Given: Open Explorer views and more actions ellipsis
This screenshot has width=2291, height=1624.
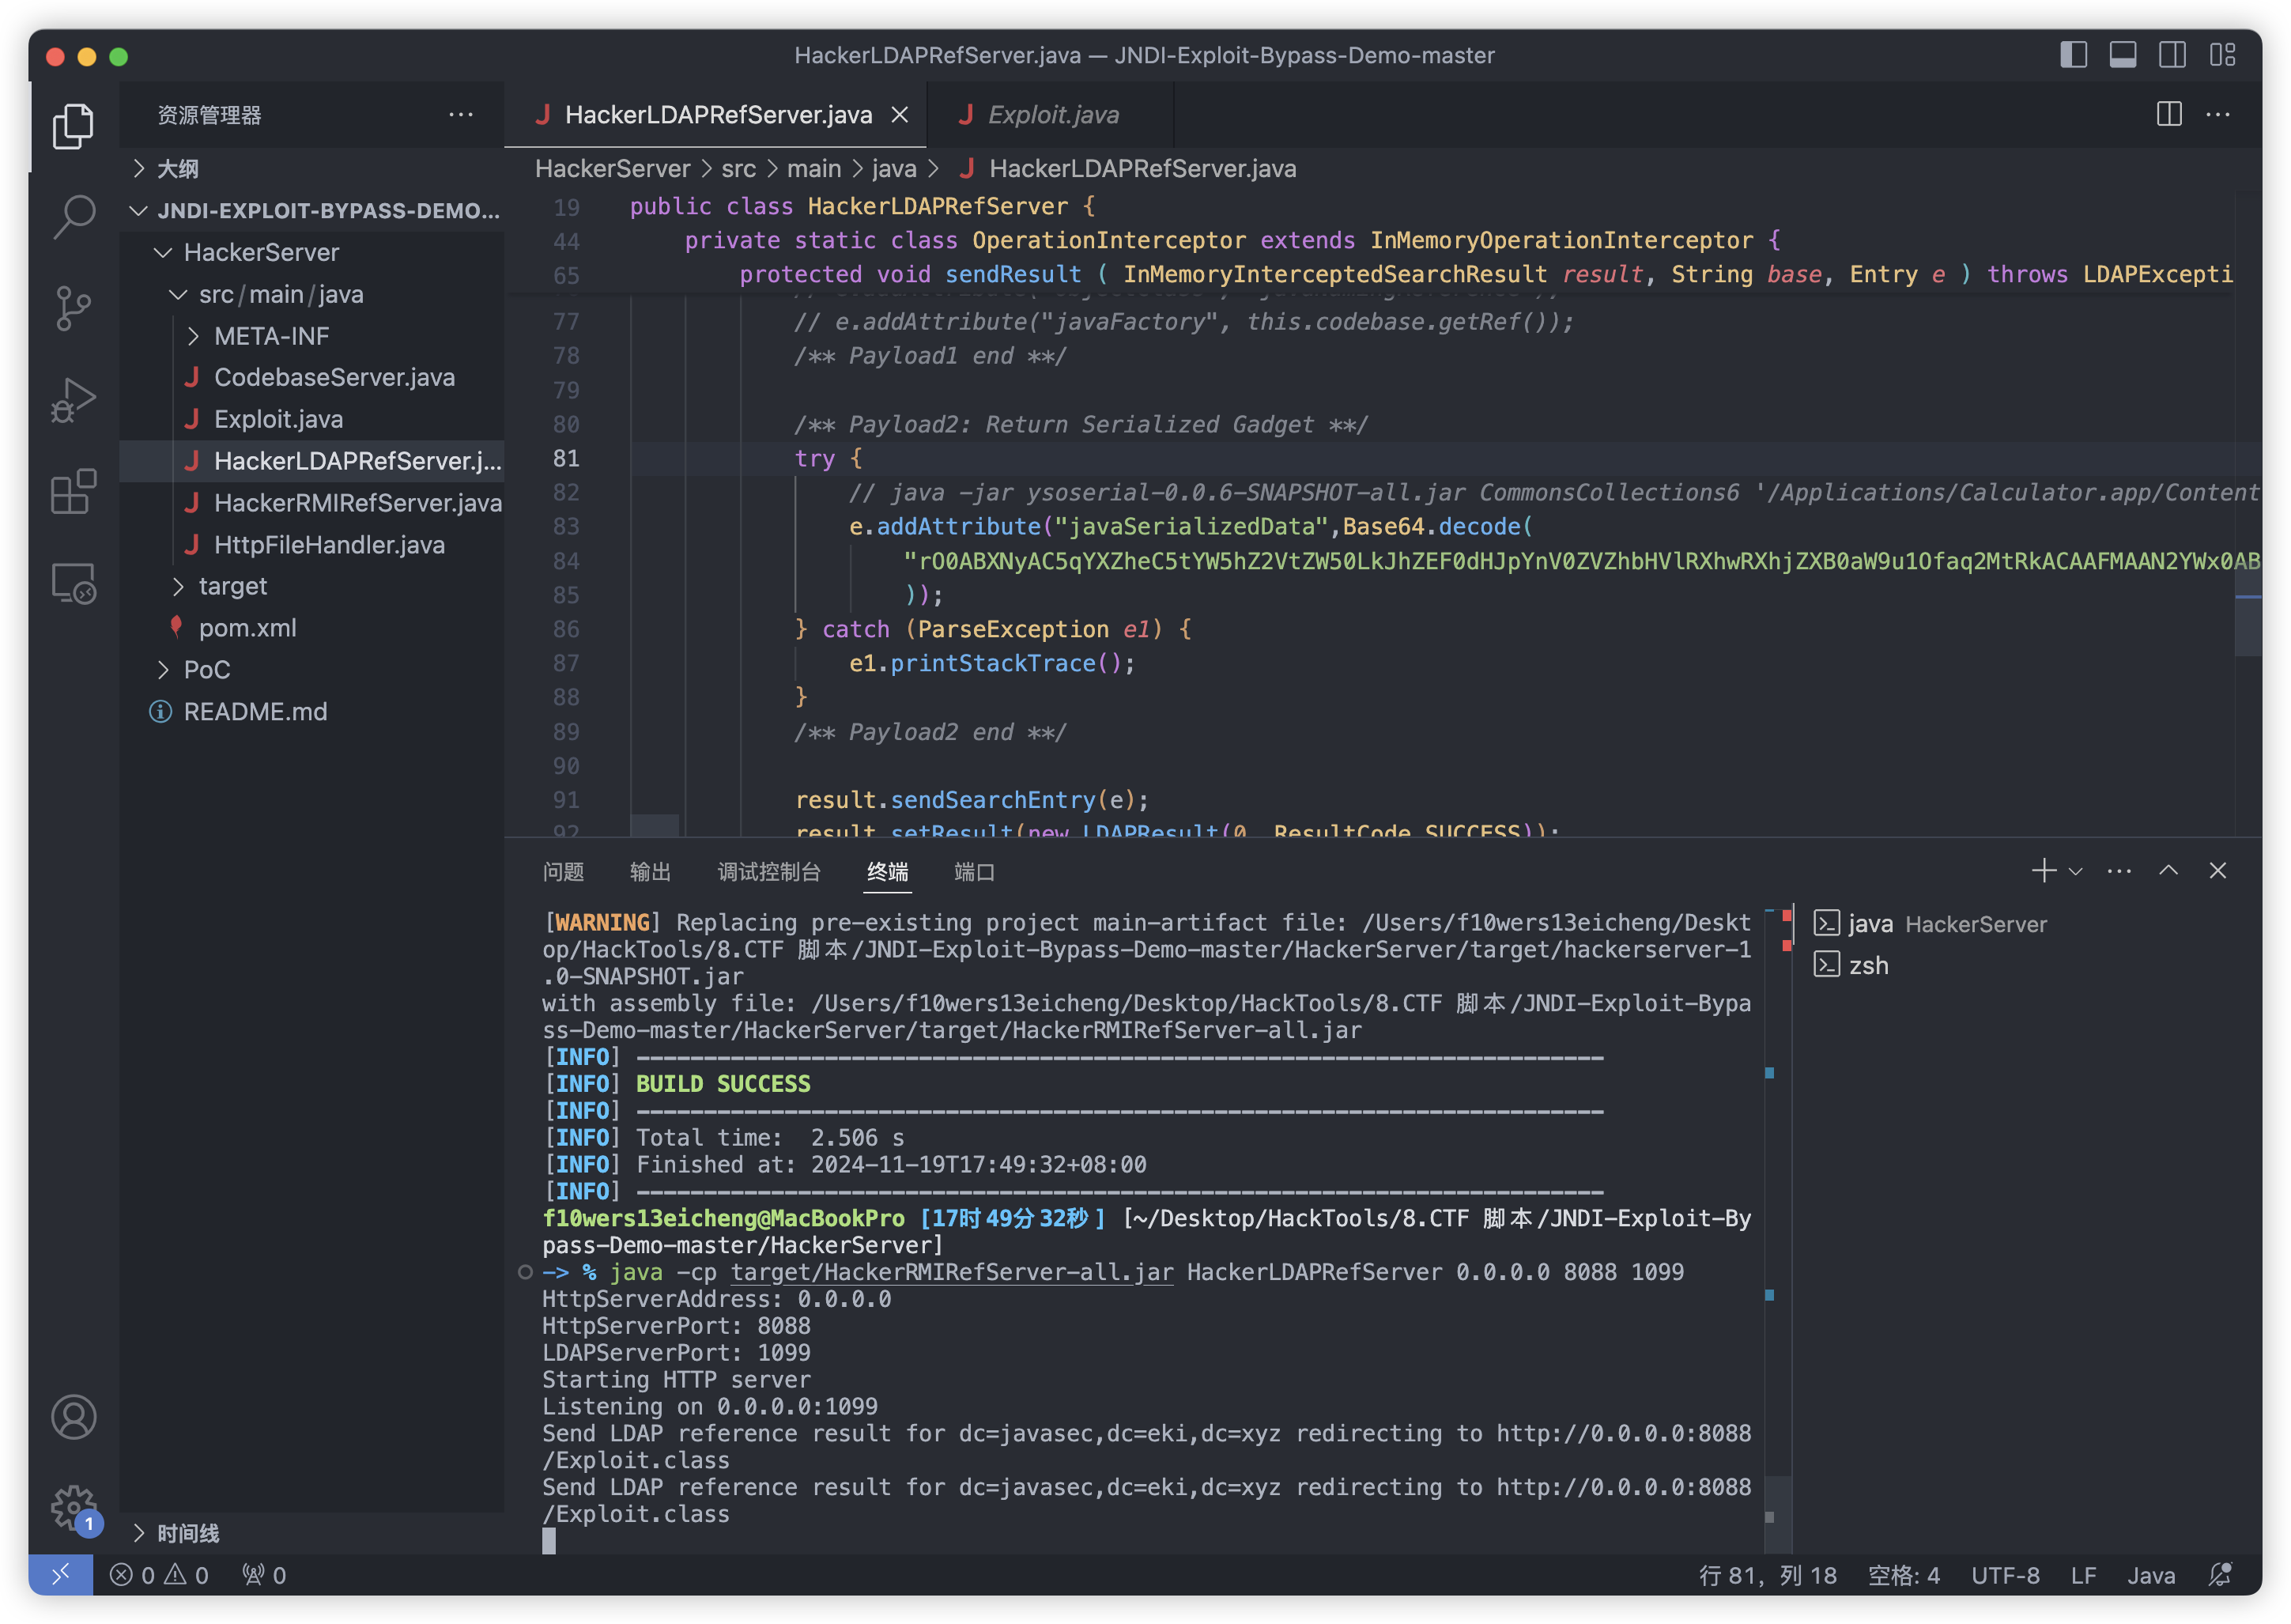Looking at the screenshot, I should point(461,114).
